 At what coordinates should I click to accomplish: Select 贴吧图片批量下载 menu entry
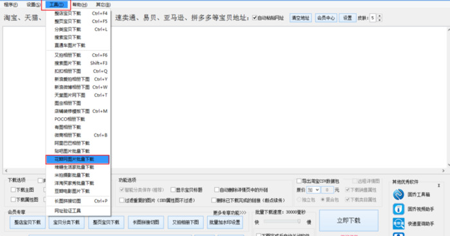(x=78, y=151)
